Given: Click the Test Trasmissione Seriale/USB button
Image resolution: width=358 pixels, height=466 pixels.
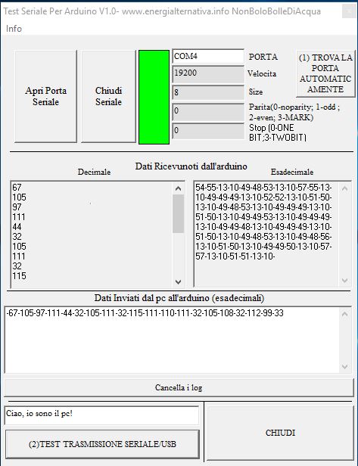Looking at the screenshot, I should [102, 444].
